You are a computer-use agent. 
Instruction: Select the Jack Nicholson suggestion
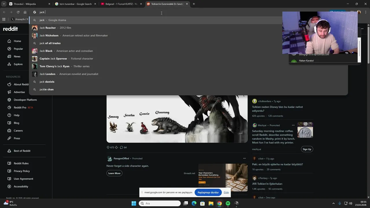(x=188, y=36)
